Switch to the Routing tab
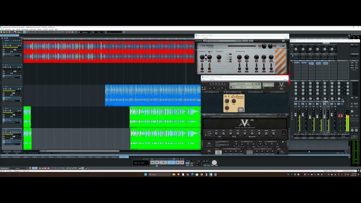Viewport: 361px width, 203px height. click(x=60, y=157)
